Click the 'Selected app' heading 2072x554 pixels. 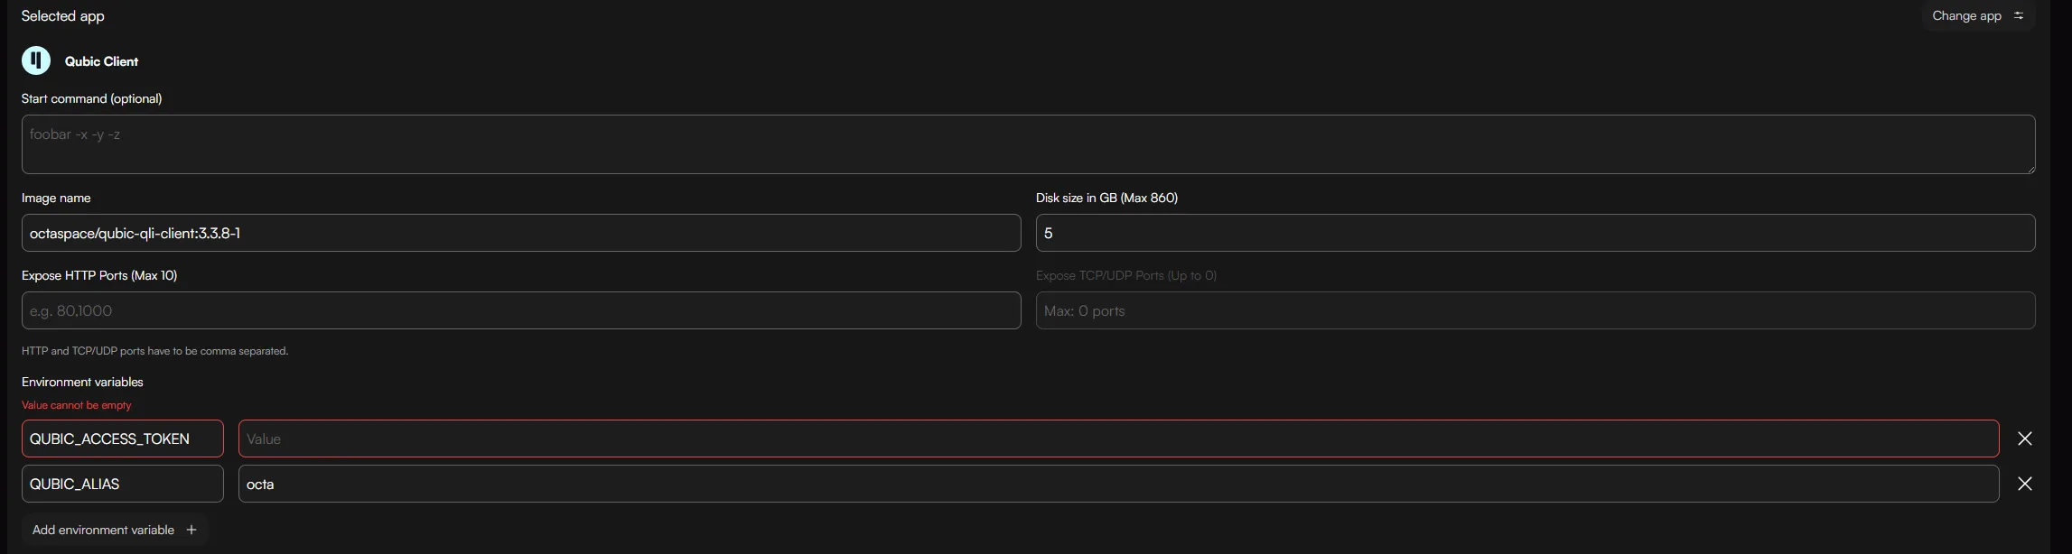(x=63, y=16)
